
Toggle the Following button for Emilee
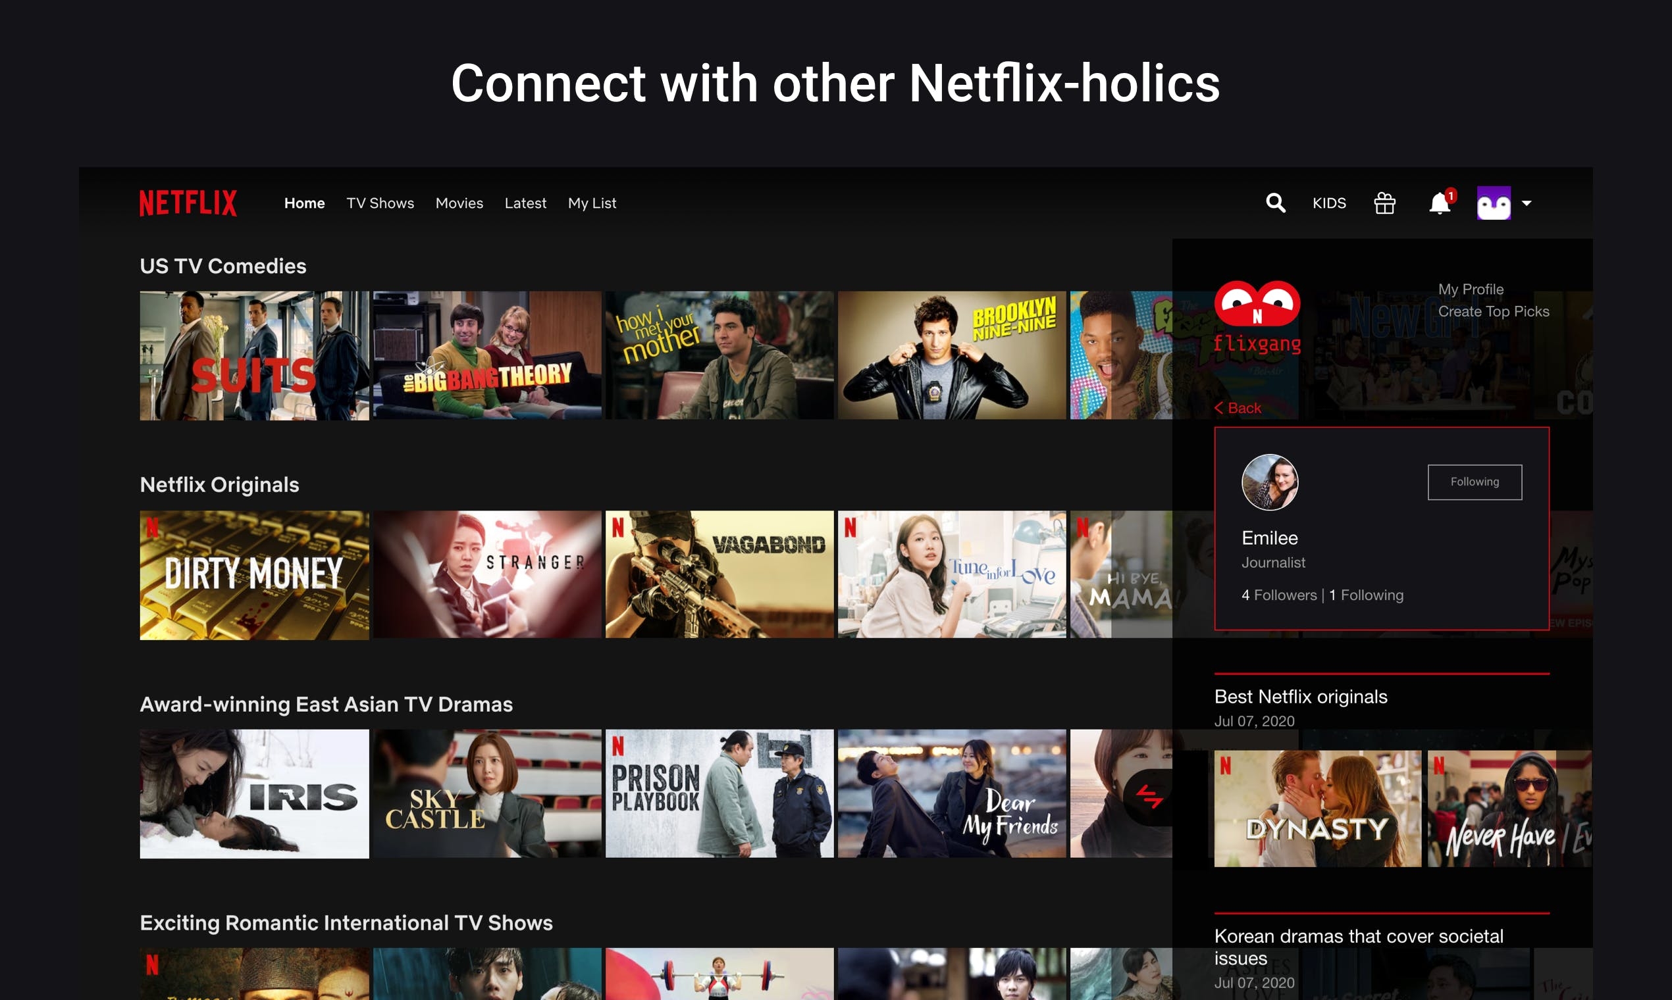[x=1475, y=482]
